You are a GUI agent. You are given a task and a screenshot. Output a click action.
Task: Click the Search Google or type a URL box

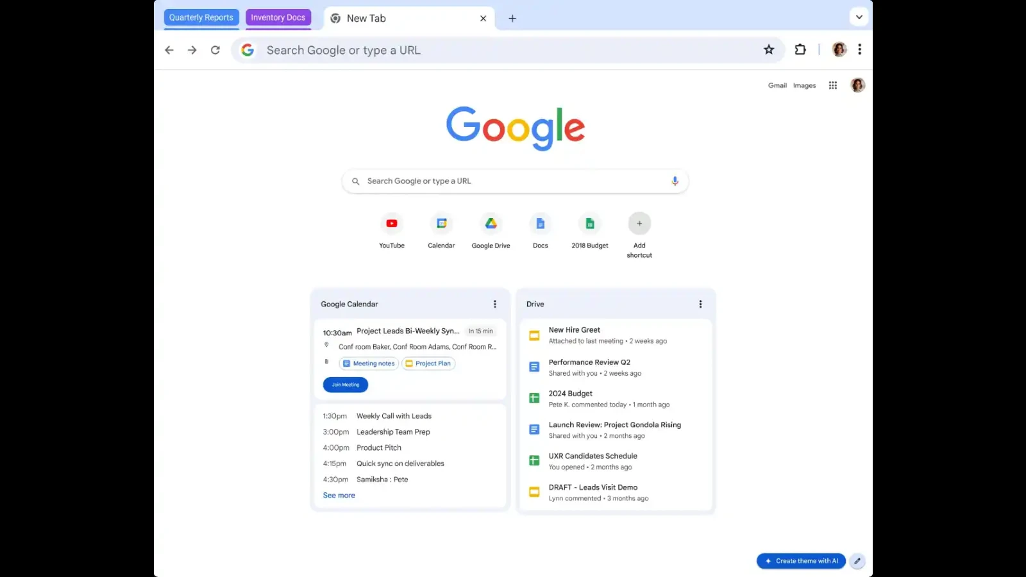tap(515, 181)
